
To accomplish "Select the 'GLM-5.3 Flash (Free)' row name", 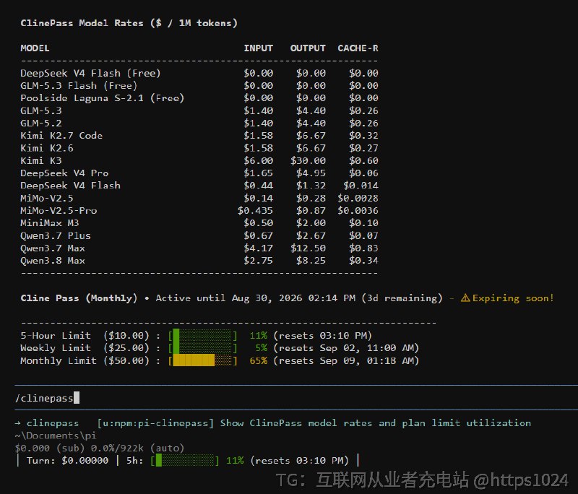I will pyautogui.click(x=79, y=86).
